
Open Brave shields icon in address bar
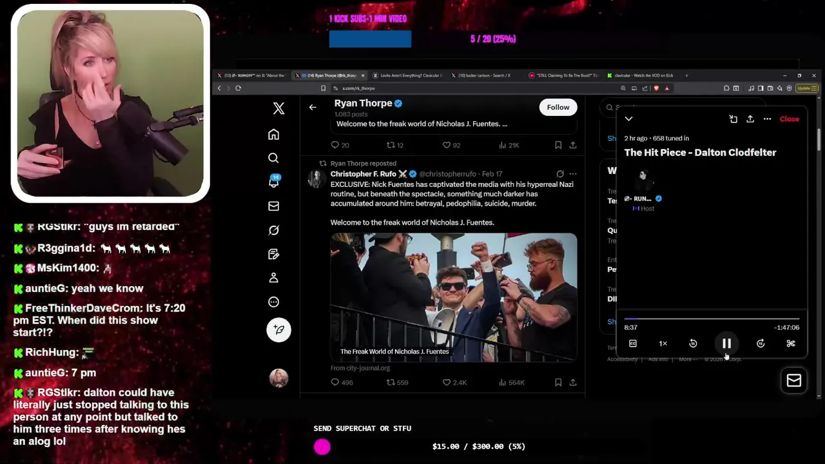pyautogui.click(x=657, y=88)
